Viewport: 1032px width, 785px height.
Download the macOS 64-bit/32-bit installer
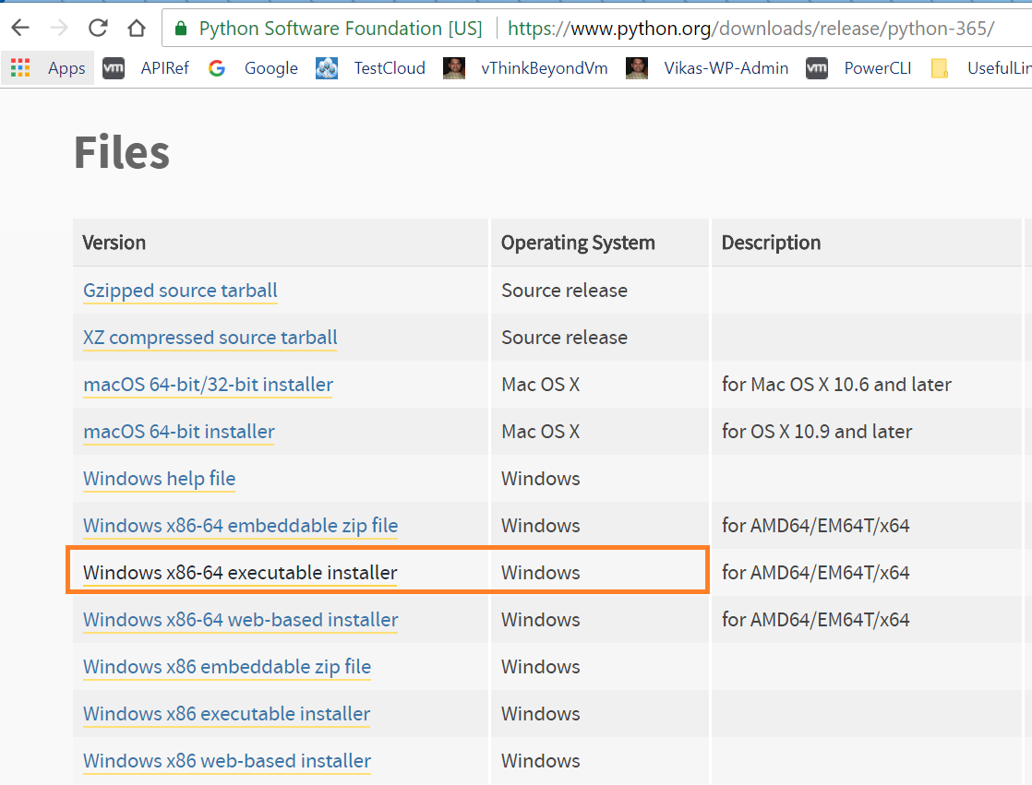point(208,385)
